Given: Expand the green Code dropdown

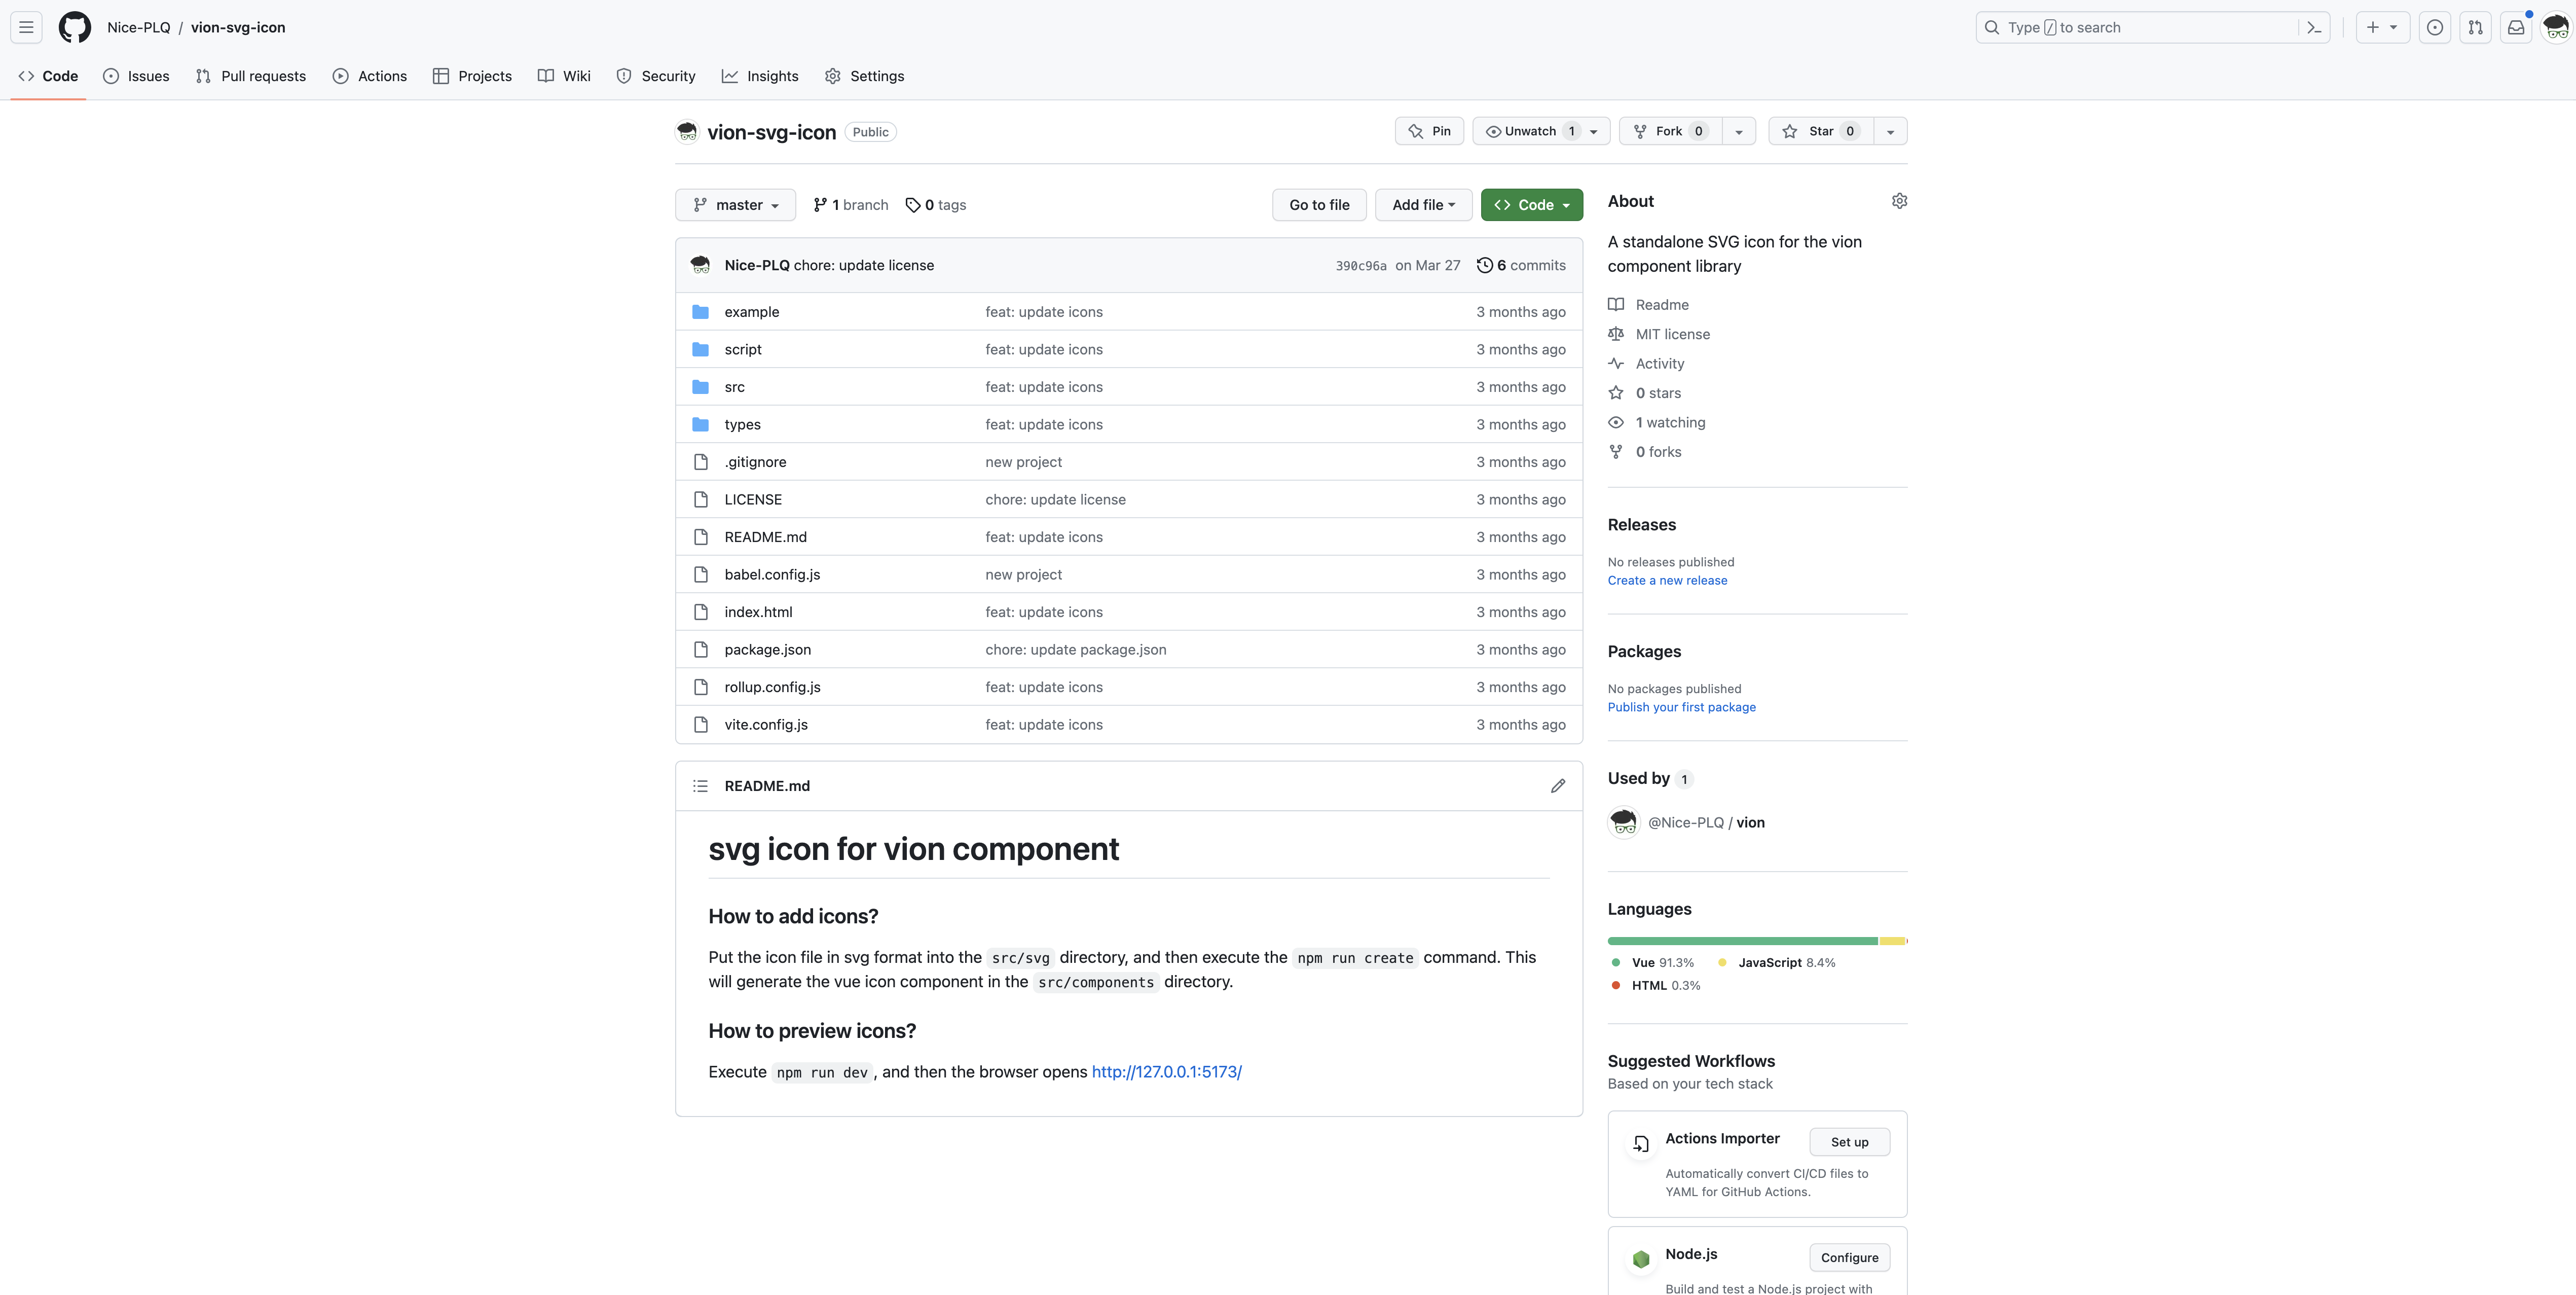Looking at the screenshot, I should pyautogui.click(x=1532, y=205).
